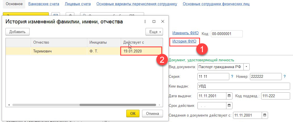
Task: Go to Основные сотрудники физических лиц tab
Action: [216, 4]
